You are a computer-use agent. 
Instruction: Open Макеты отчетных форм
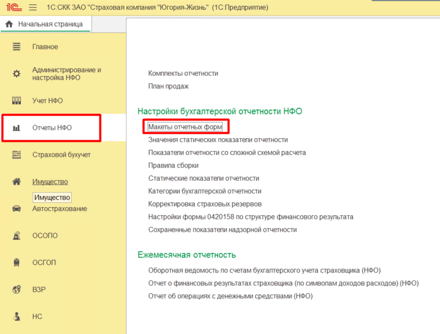(185, 127)
